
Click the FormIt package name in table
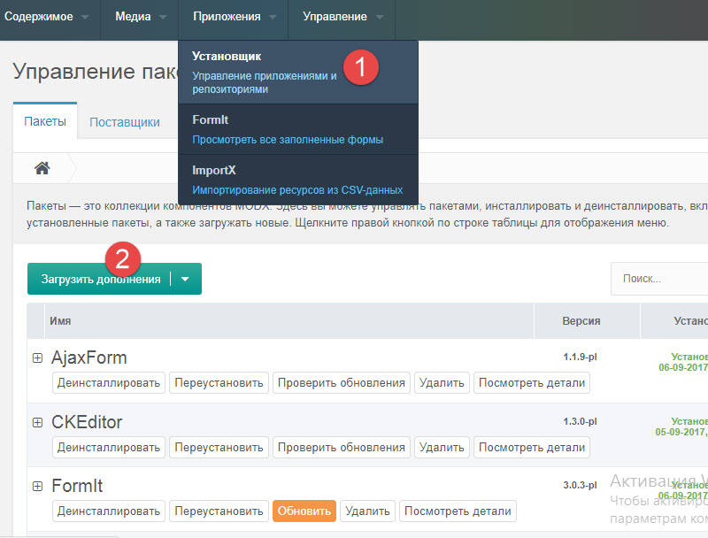(x=77, y=486)
